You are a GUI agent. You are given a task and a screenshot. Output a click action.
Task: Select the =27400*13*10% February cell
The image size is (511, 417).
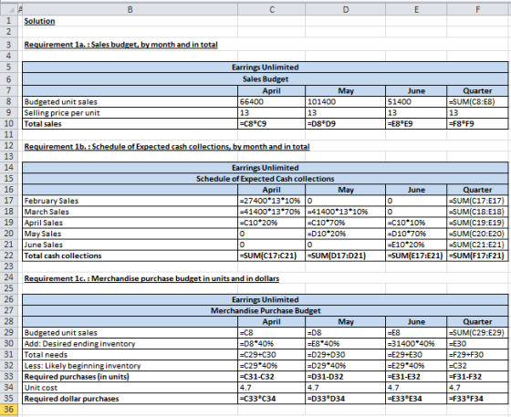click(x=272, y=201)
